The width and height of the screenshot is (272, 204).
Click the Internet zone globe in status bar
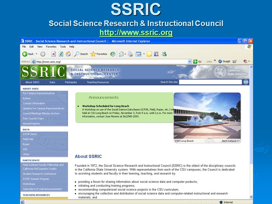[221, 202]
